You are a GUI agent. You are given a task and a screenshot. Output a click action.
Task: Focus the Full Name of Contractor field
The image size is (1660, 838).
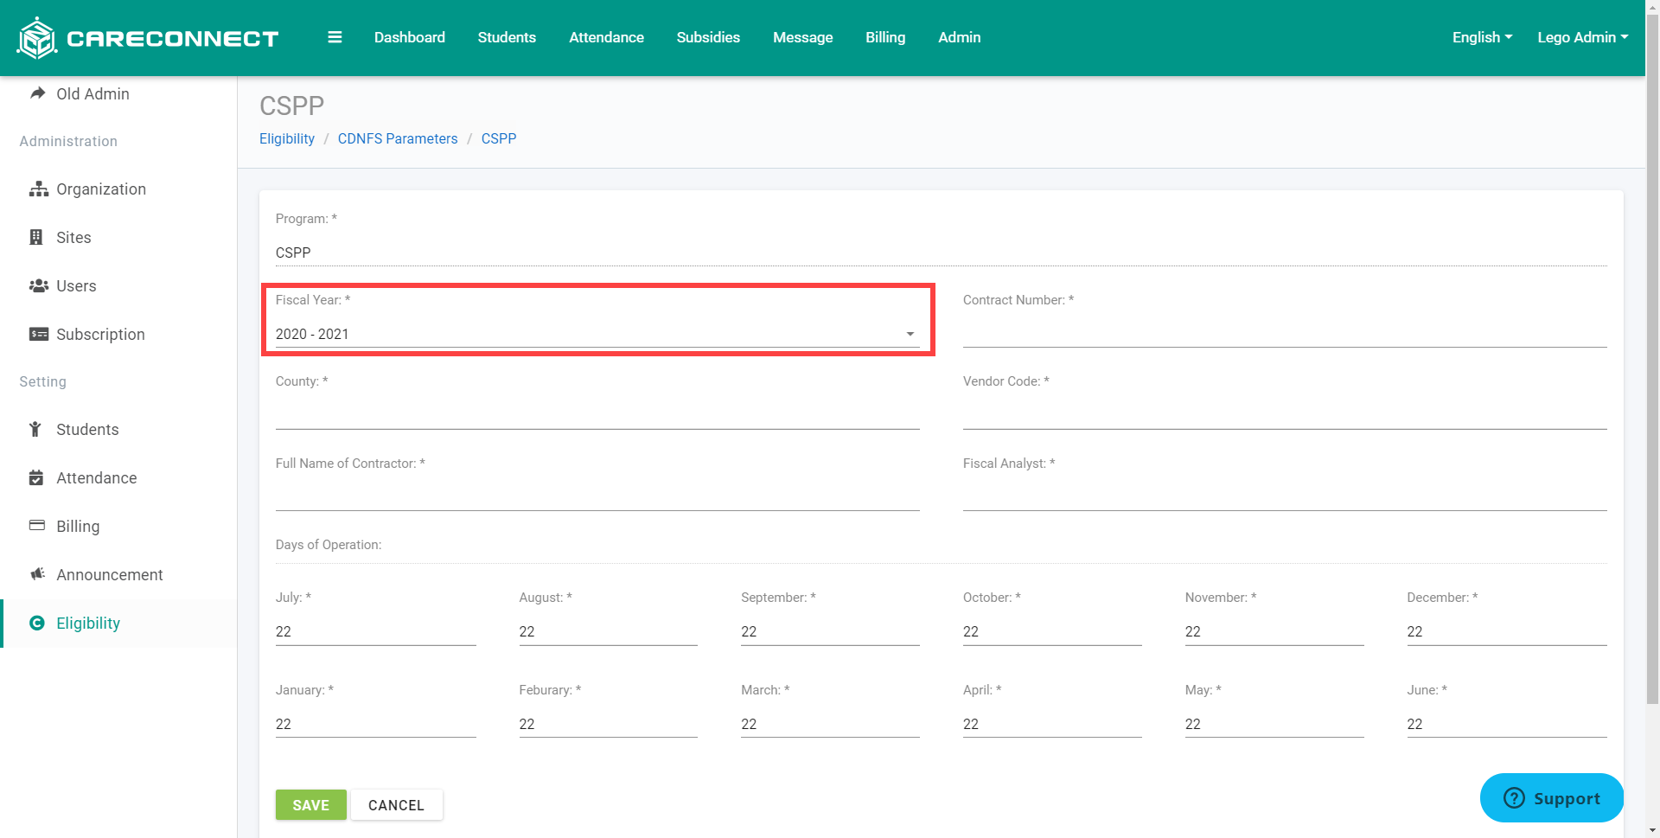pos(597,497)
